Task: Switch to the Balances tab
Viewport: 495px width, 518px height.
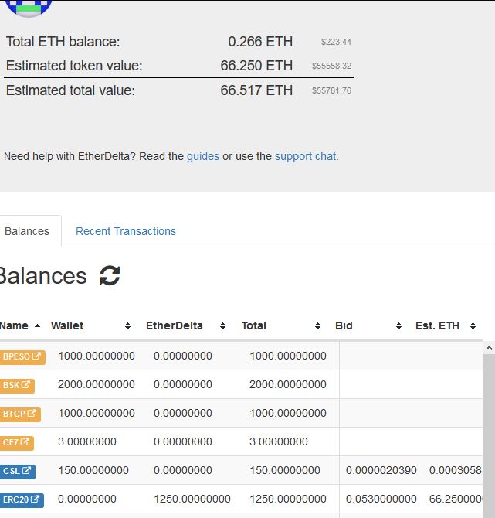Action: [27, 231]
